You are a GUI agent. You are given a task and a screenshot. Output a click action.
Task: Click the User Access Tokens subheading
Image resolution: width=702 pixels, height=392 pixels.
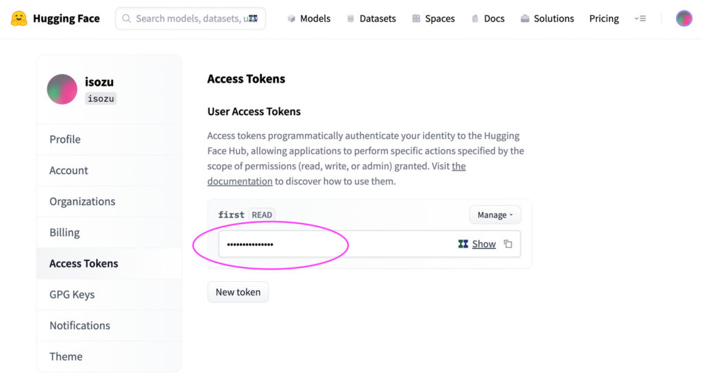(x=254, y=112)
